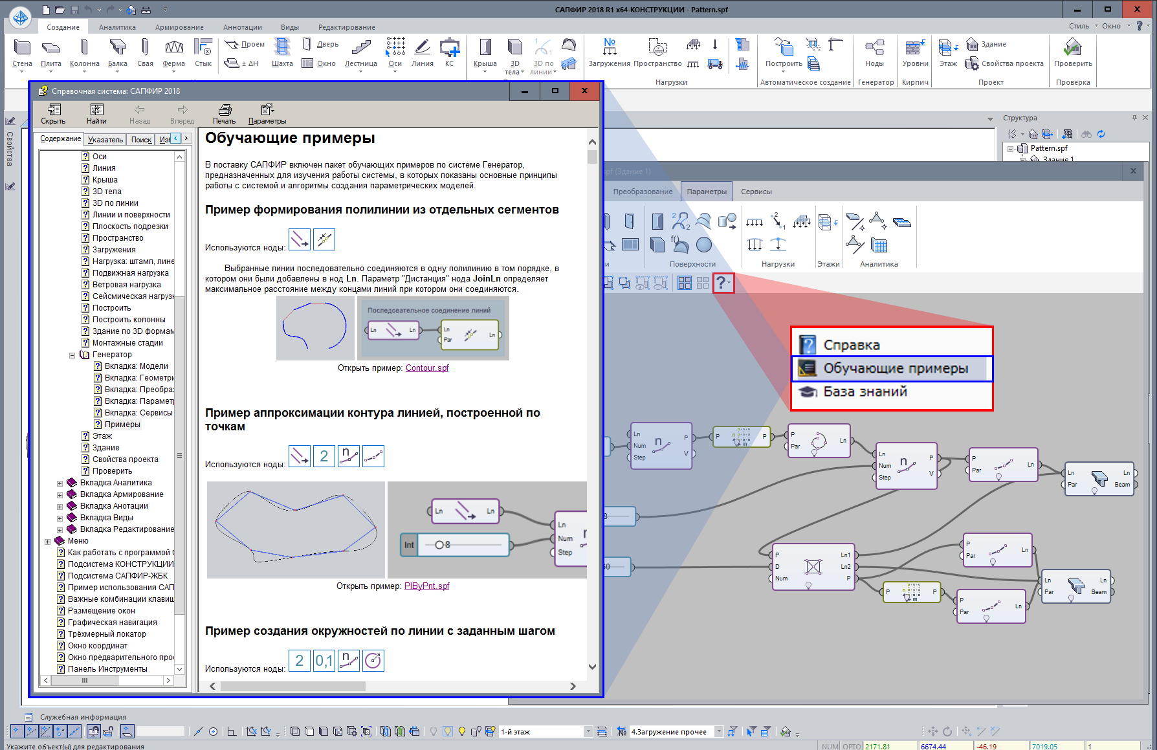Click Печать (print) in help window
The height and width of the screenshot is (750, 1157).
pos(224,114)
